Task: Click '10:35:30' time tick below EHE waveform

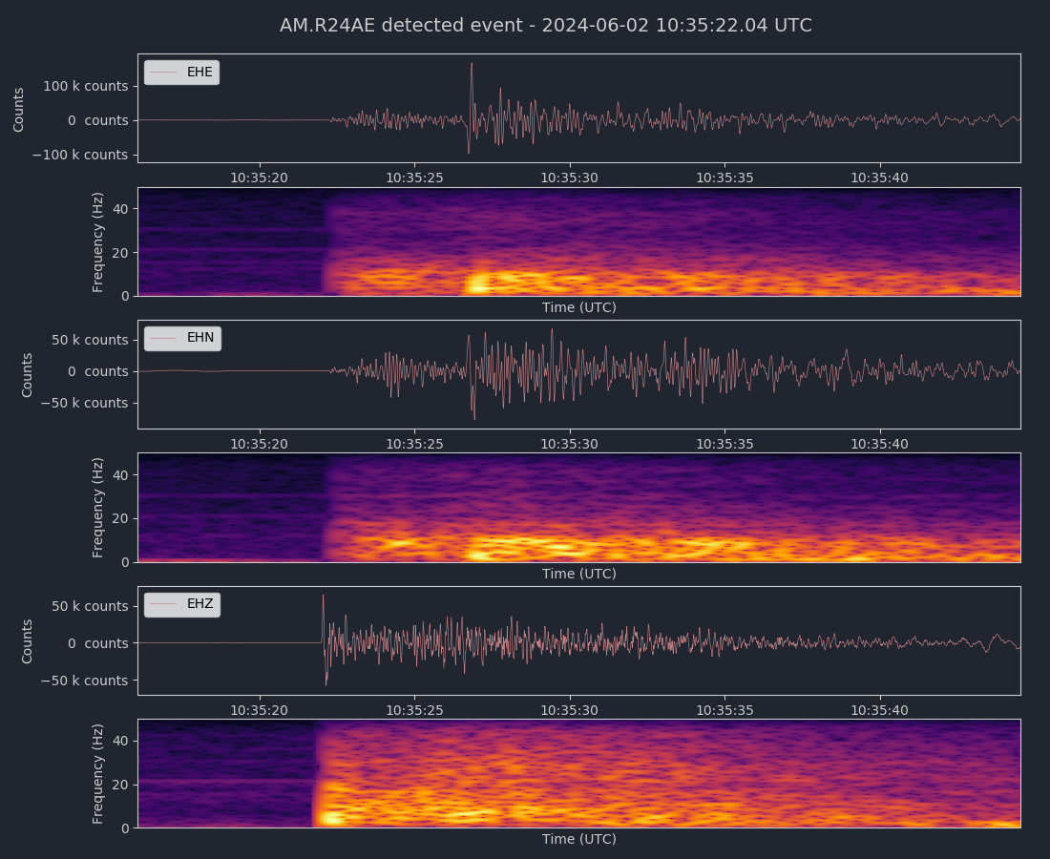Action: click(570, 178)
